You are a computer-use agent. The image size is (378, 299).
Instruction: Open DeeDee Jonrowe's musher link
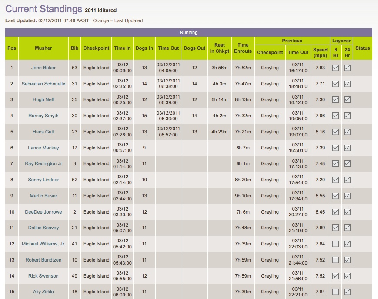click(x=43, y=212)
